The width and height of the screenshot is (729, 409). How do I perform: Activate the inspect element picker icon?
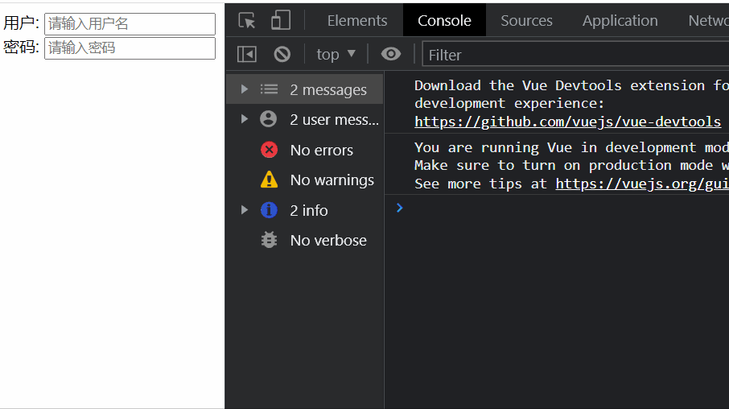tap(247, 20)
